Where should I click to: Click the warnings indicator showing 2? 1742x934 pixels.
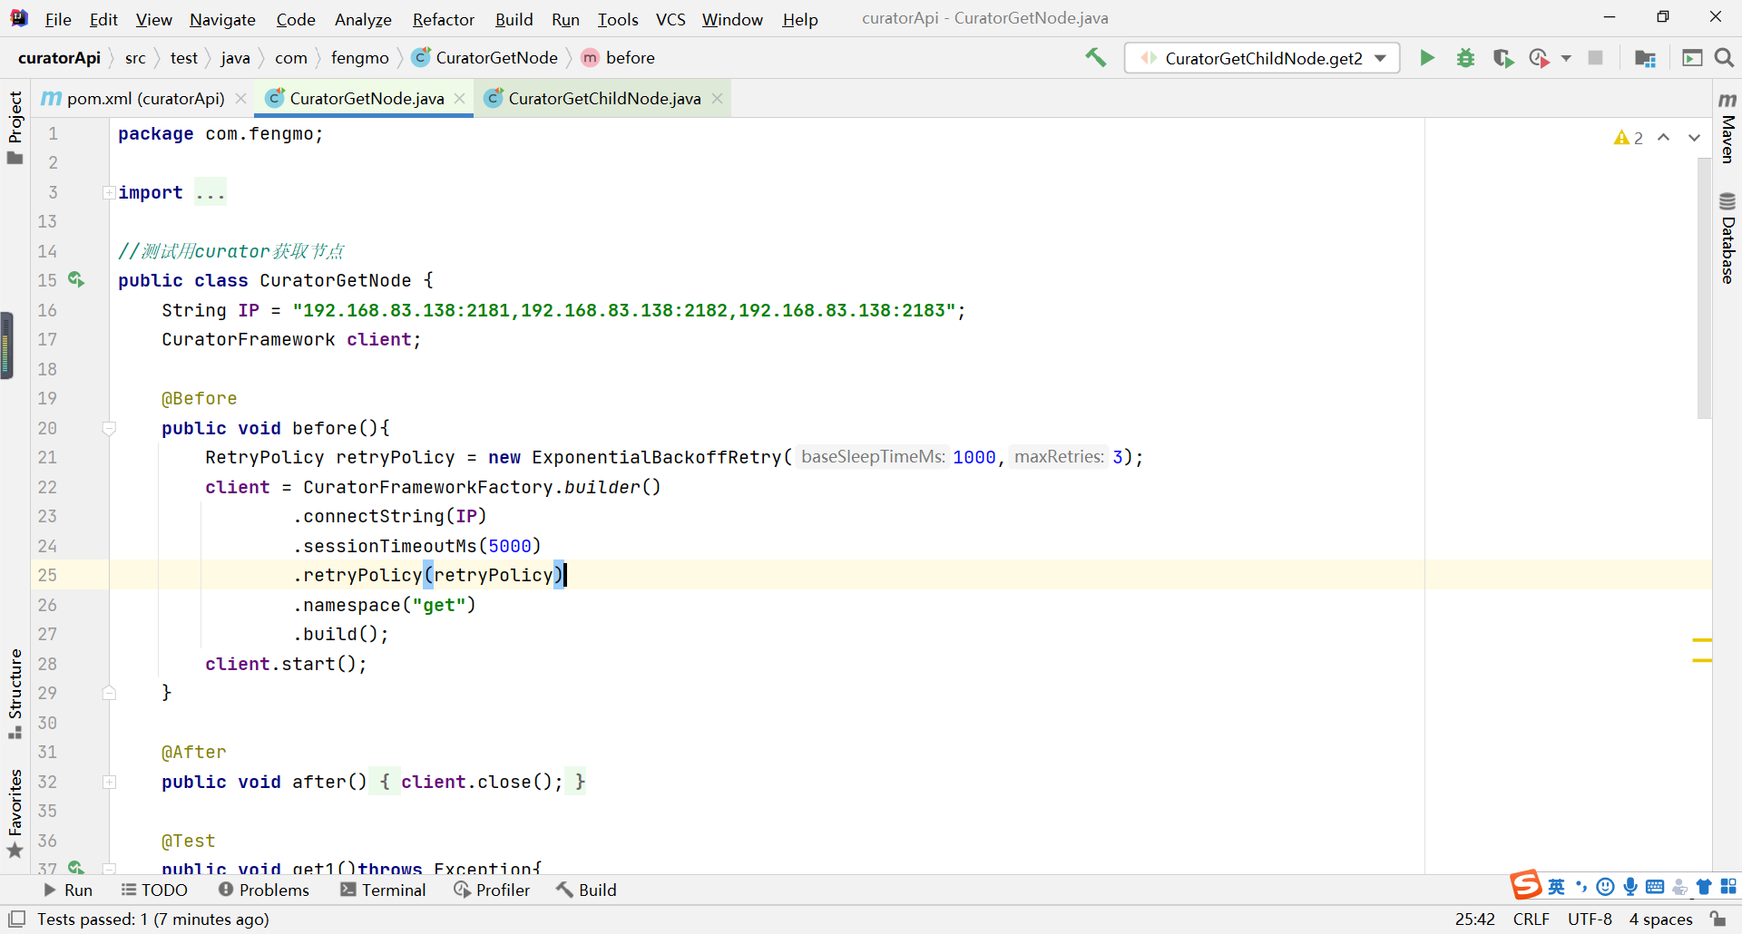(x=1629, y=138)
